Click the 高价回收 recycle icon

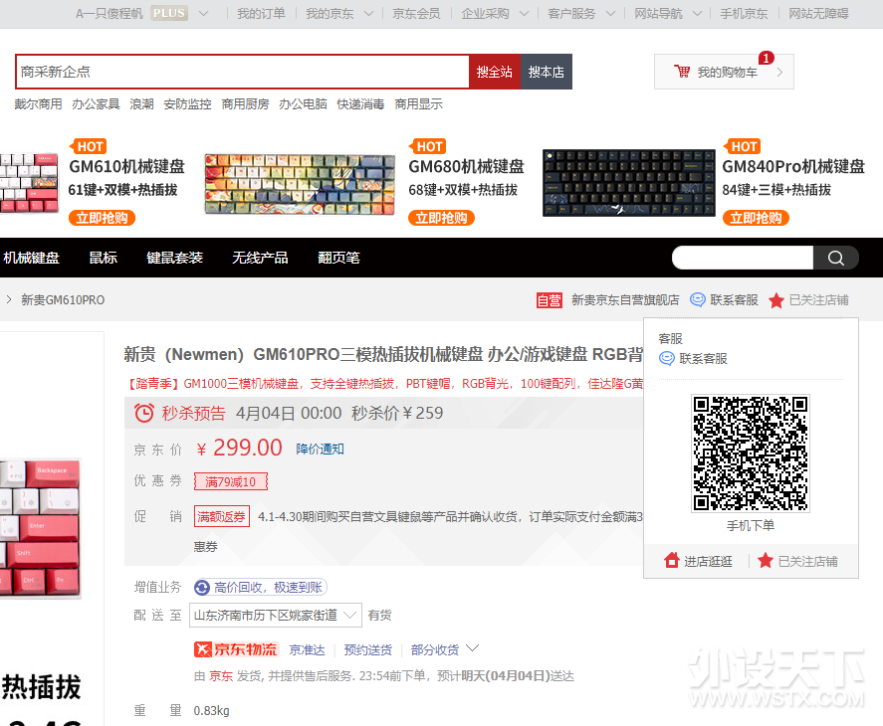coord(203,588)
